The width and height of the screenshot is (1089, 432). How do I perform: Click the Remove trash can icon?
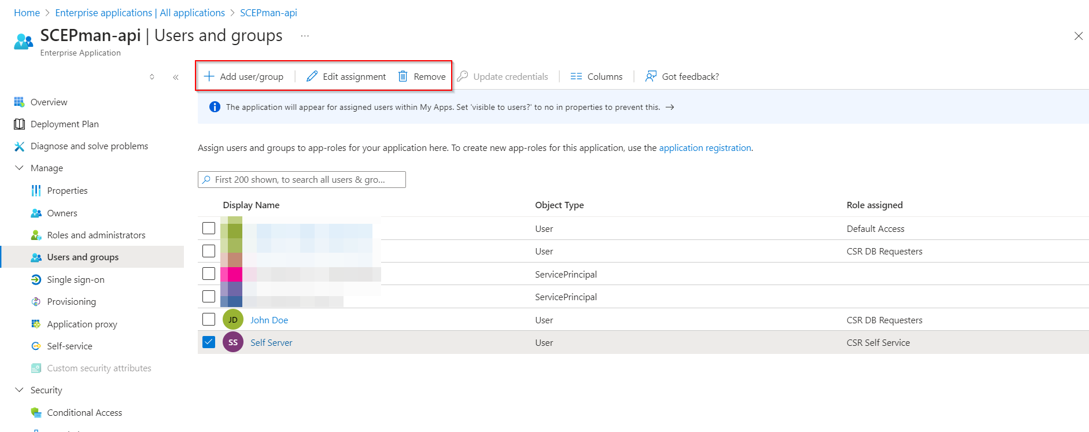(x=403, y=76)
